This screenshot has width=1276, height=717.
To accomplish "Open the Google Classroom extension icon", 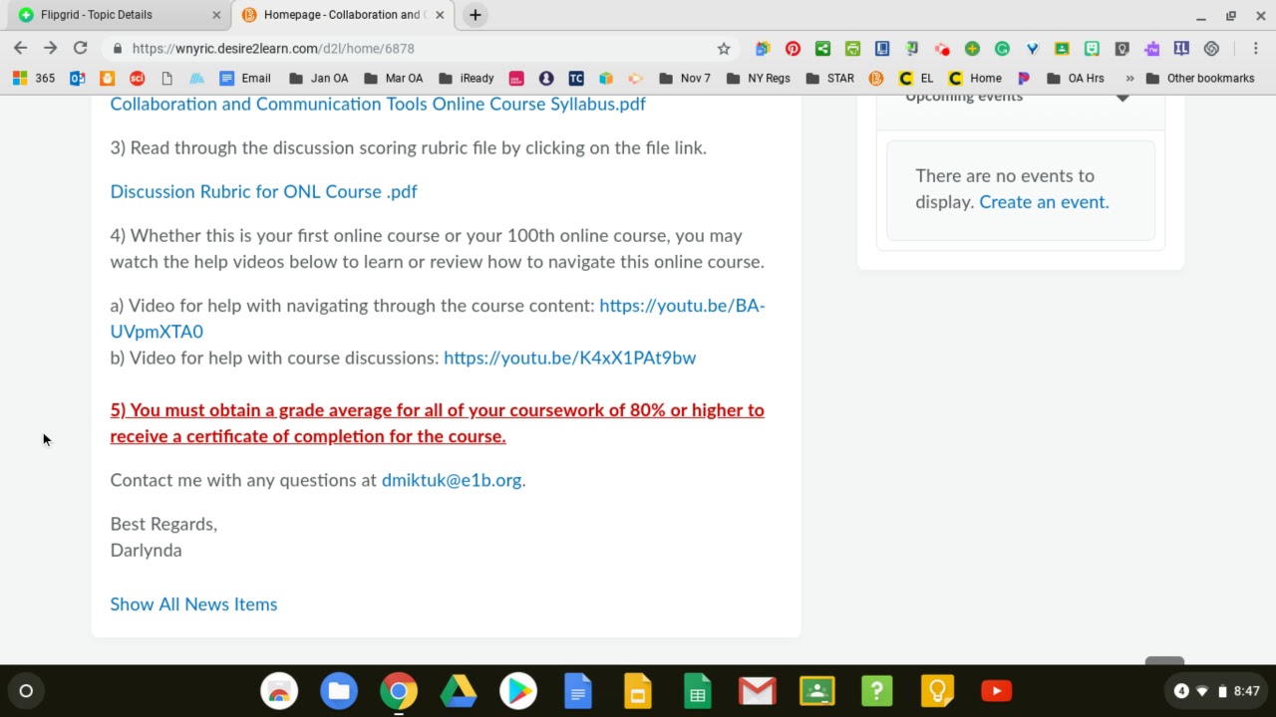I will pyautogui.click(x=1062, y=48).
